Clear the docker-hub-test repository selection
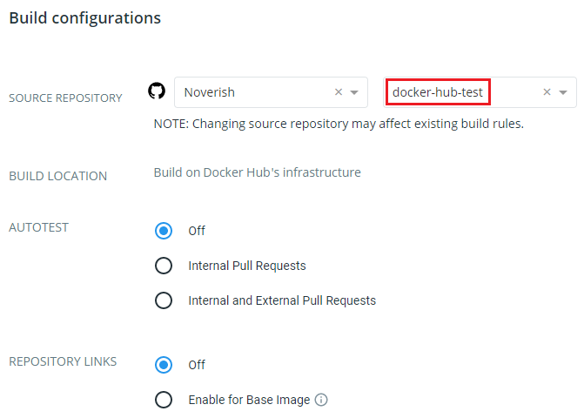Image resolution: width=584 pixels, height=418 pixels. pos(547,92)
